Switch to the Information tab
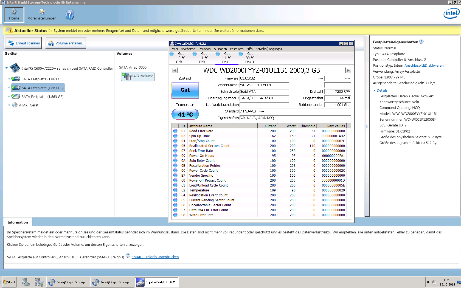The image size is (461, 288). click(x=18, y=222)
